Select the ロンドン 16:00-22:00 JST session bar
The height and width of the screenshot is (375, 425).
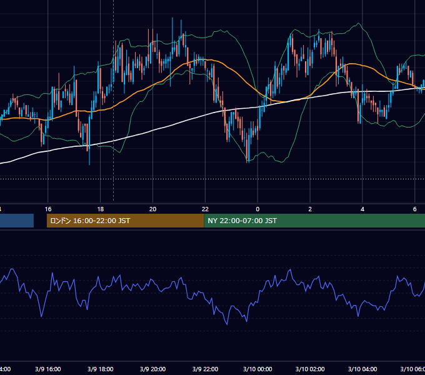click(x=125, y=221)
